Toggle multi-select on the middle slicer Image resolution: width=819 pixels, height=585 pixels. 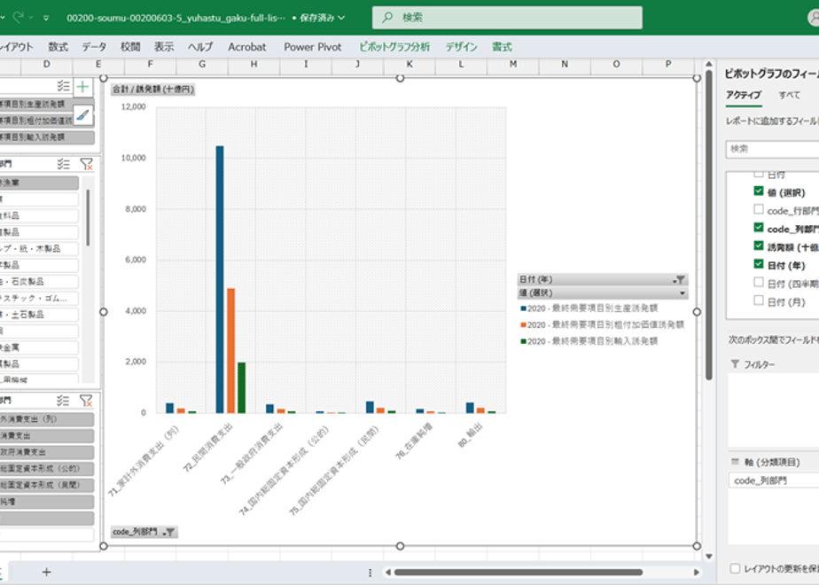click(x=63, y=164)
